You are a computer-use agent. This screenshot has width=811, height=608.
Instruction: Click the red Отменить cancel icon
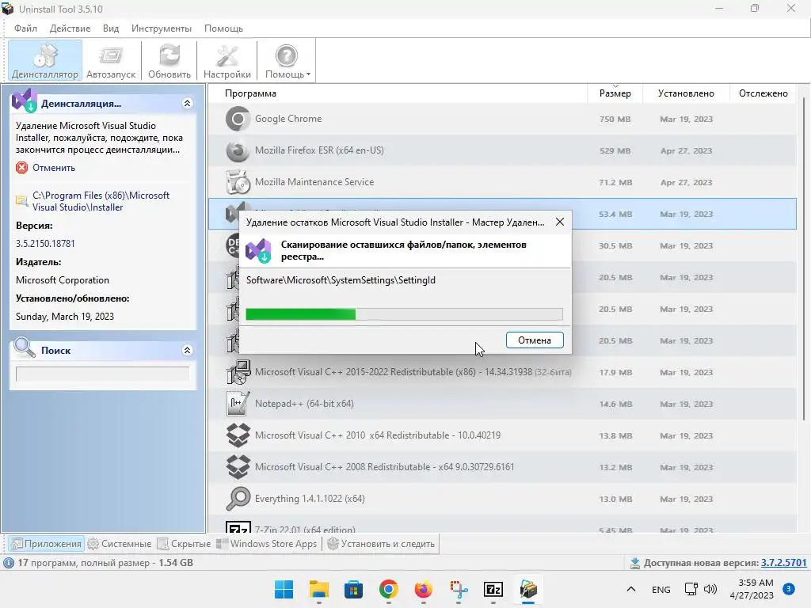click(x=21, y=168)
